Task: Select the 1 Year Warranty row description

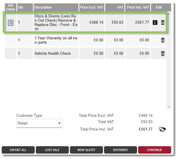Action: [56, 40]
